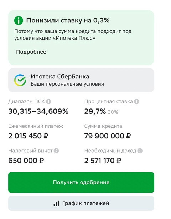171x219 pixels.
Task: Click the Получить одобрение button
Action: coord(81,182)
